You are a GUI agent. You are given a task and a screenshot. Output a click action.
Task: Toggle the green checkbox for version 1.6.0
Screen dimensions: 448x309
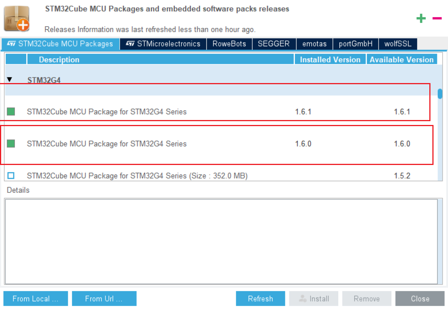pyautogui.click(x=11, y=144)
